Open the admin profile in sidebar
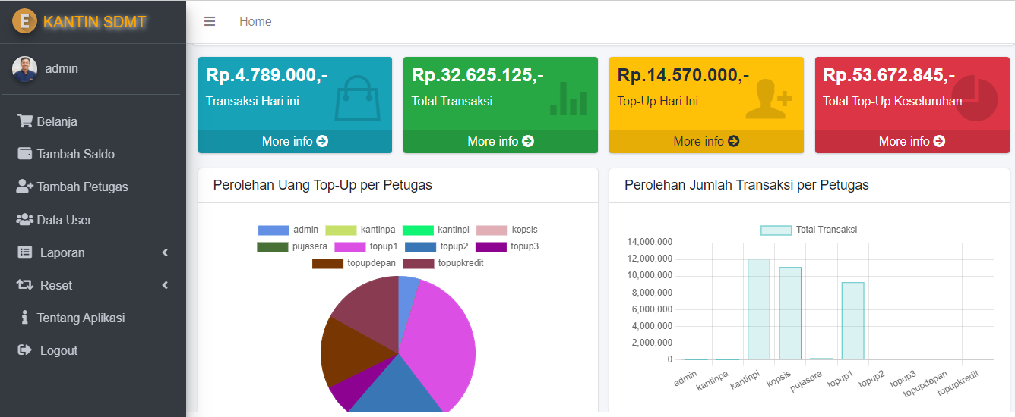Screen dimensions: 1015x417 coord(61,69)
